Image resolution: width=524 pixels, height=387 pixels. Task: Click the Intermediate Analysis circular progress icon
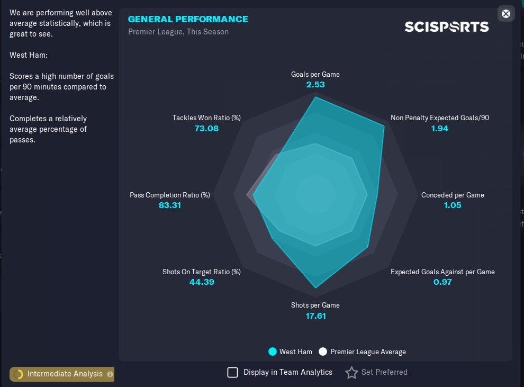19,374
